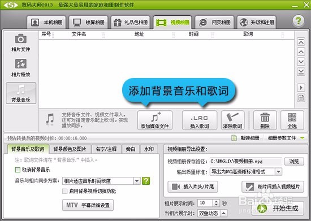Click green help icon beside sync dropdown
This screenshot has width=311, height=221.
tap(146, 181)
